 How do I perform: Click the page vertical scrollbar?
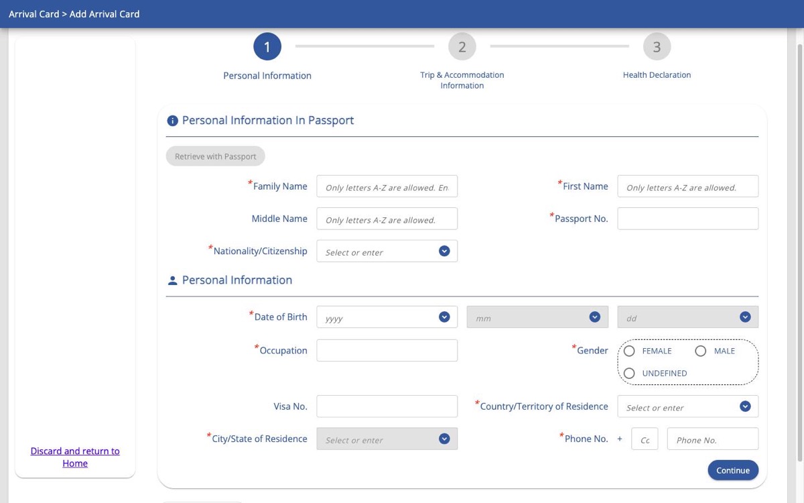pyautogui.click(x=799, y=255)
